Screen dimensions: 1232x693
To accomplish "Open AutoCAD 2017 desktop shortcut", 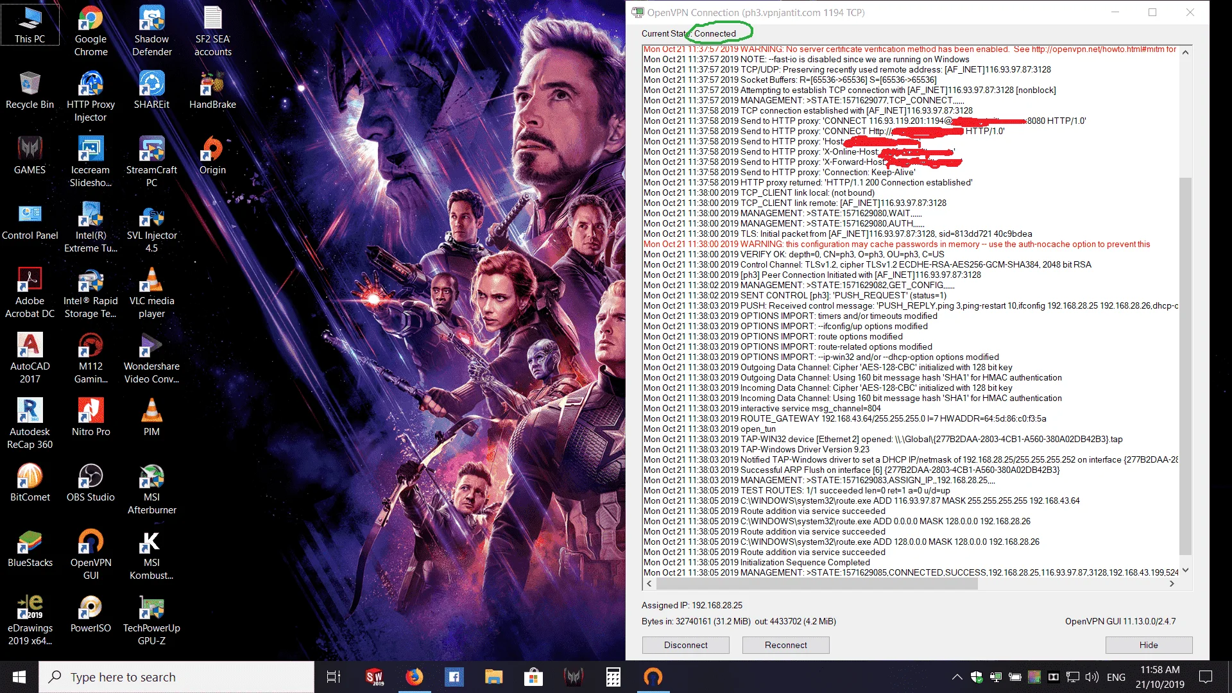I will click(30, 358).
